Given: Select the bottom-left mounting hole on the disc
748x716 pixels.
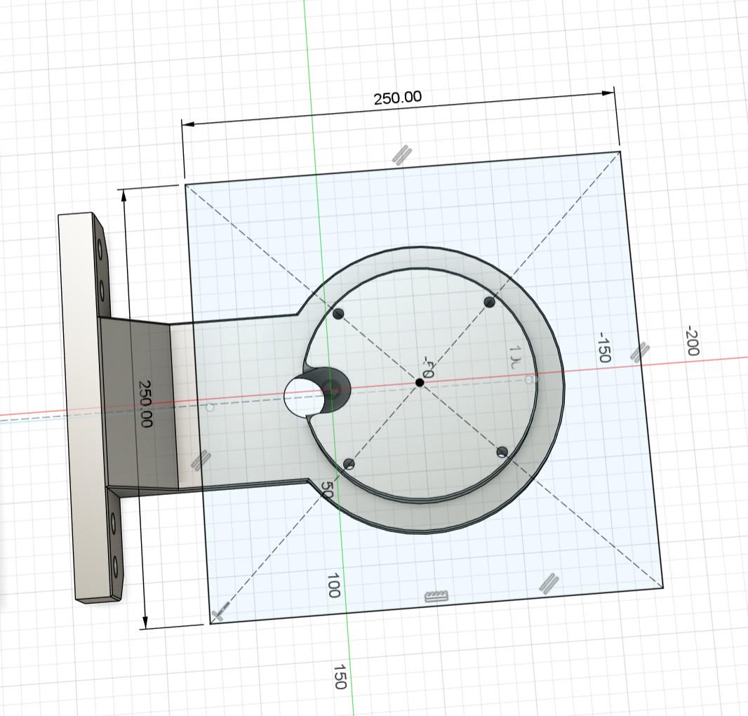Looking at the screenshot, I should [349, 464].
